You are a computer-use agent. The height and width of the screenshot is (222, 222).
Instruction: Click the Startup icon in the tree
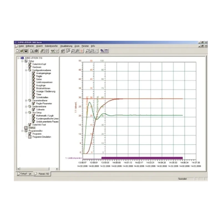point(26,128)
